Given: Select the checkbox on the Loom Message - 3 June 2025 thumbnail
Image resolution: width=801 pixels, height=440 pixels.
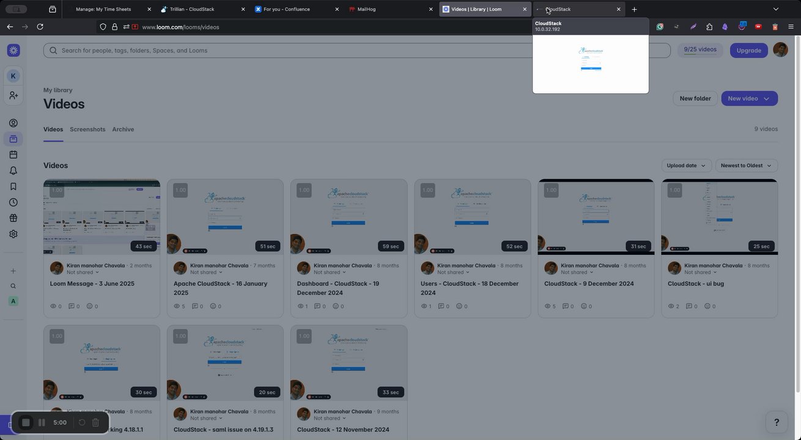Looking at the screenshot, I should point(57,190).
